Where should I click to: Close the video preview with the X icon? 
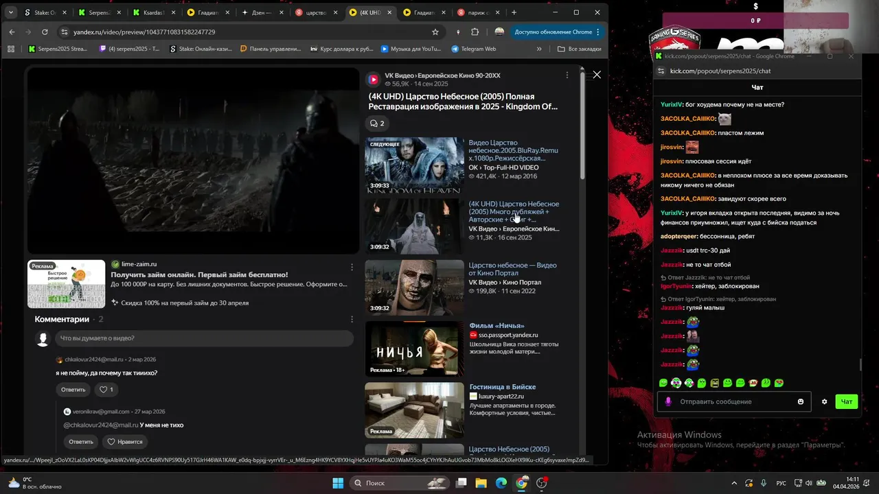click(x=597, y=75)
